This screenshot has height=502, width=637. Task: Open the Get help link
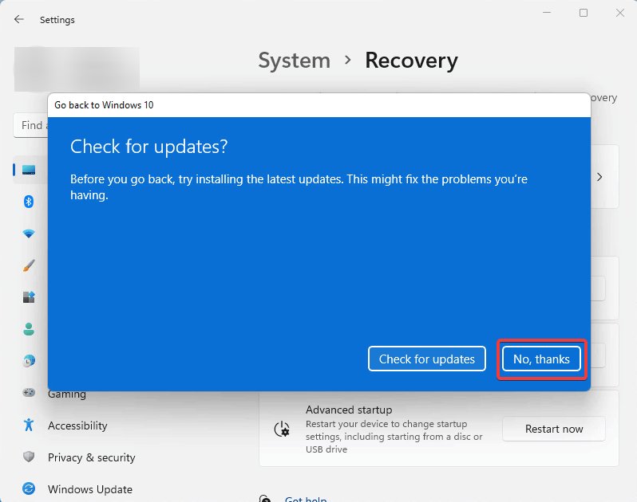pyautogui.click(x=306, y=499)
